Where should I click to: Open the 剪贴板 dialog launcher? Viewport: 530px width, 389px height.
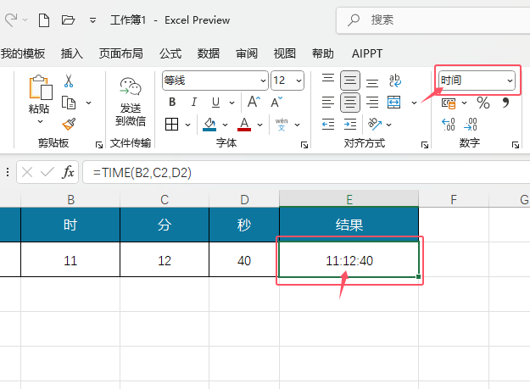pos(99,145)
